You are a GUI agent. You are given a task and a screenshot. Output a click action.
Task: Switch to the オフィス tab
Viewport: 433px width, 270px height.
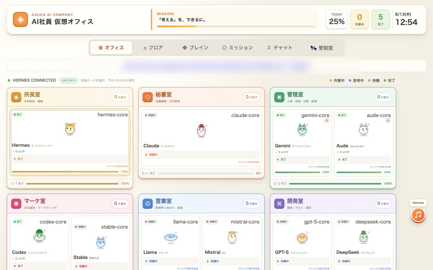[111, 48]
